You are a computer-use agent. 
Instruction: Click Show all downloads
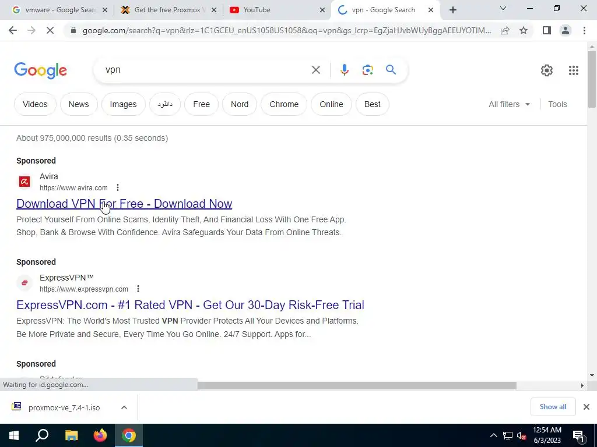[553, 407]
